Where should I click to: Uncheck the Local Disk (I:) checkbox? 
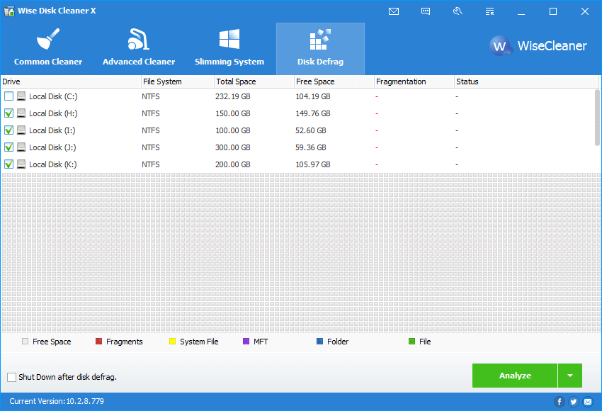point(8,130)
